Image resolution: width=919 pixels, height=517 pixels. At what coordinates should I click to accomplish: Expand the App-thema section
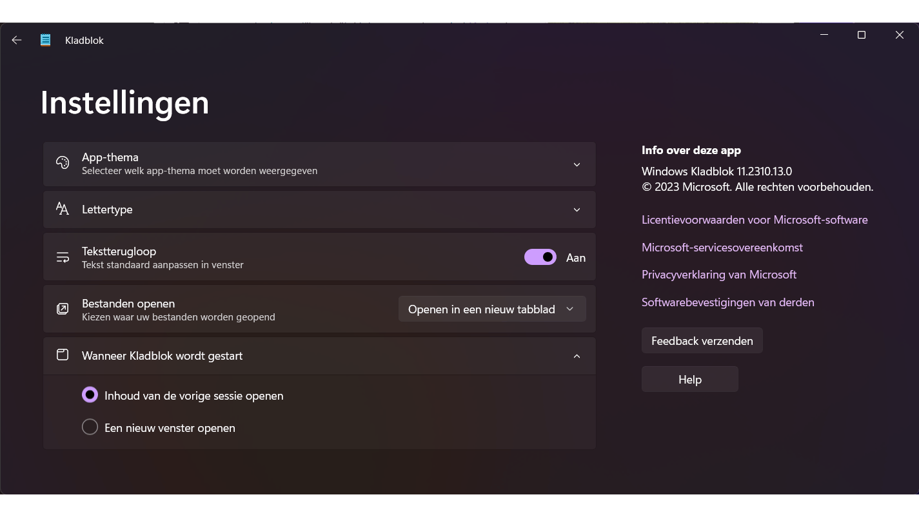point(577,164)
